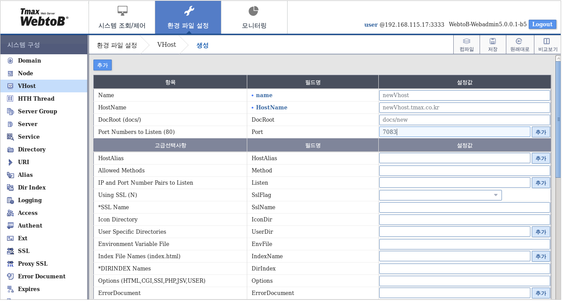Select the 생성 breadcrumb item
Image resolution: width=562 pixels, height=302 pixels.
coord(203,45)
